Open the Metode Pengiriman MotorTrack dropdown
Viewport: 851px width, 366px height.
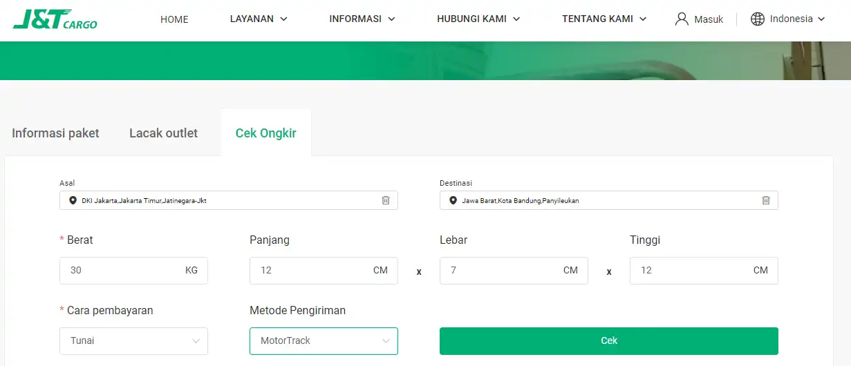324,340
